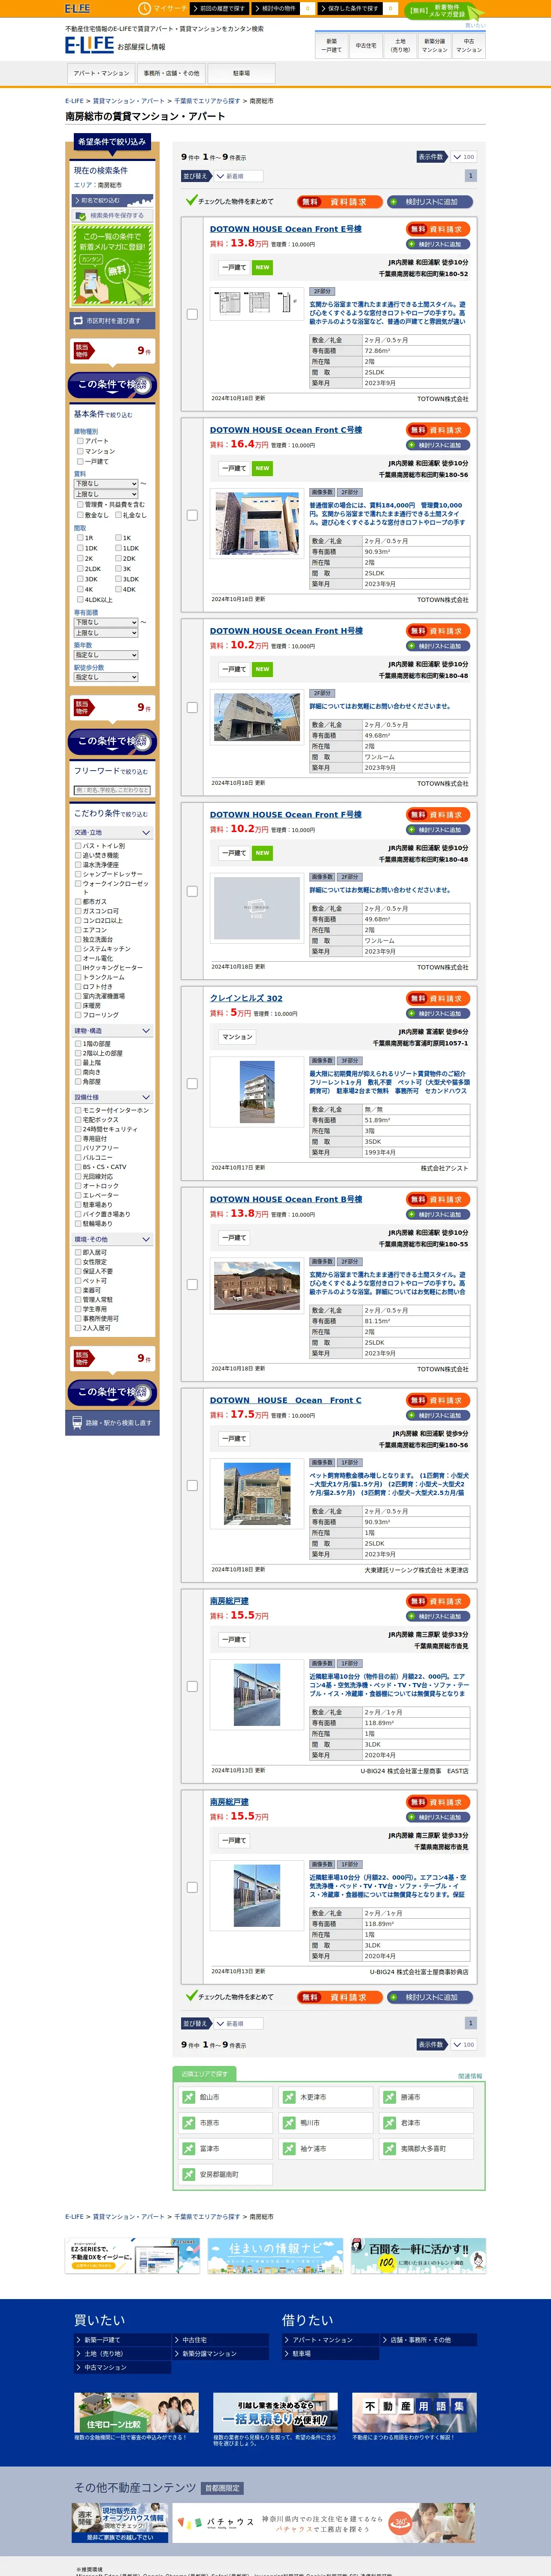Collapse 交通・立地 section chevron

pyautogui.click(x=146, y=832)
